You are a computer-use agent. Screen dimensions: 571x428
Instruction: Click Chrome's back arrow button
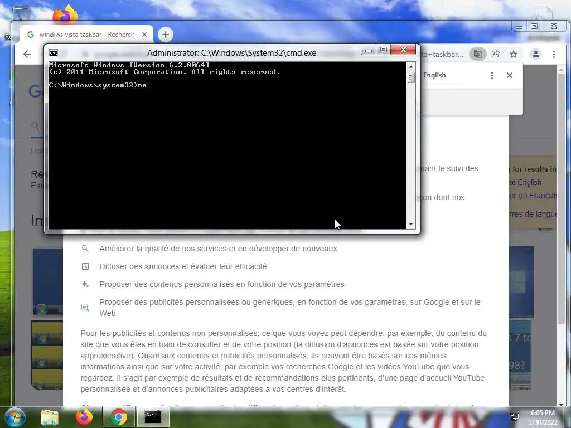(x=27, y=54)
